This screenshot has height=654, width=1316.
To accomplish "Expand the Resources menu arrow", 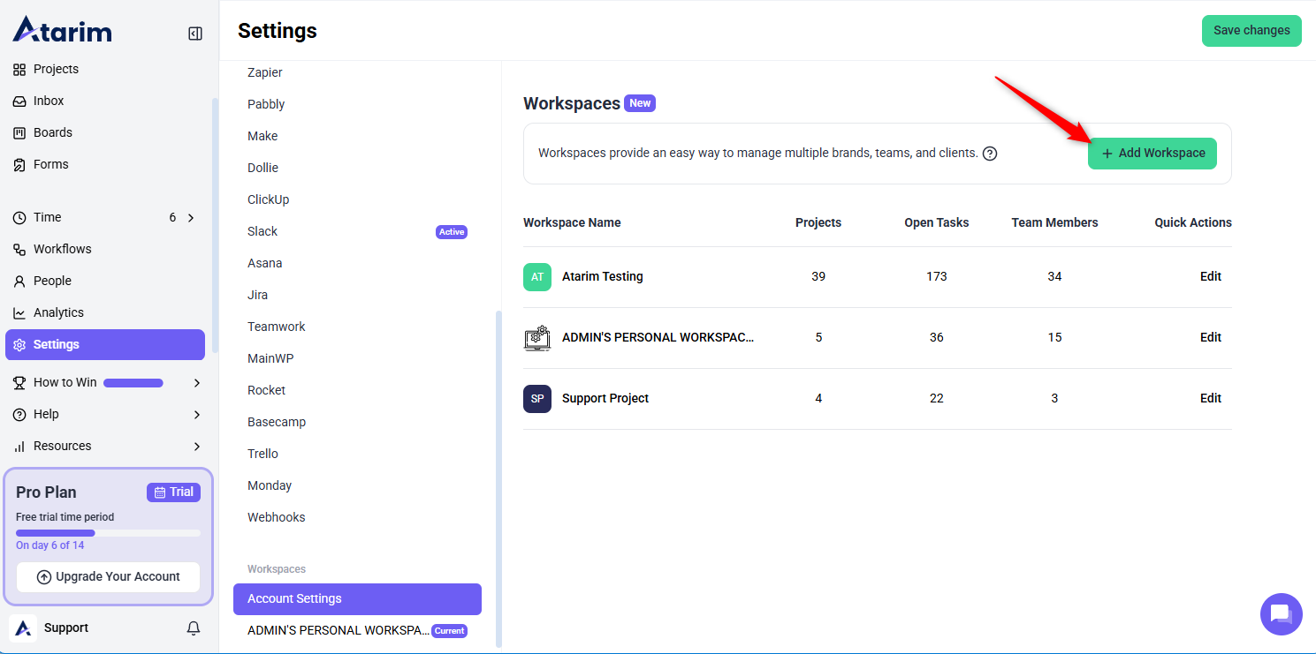I will pos(196,447).
